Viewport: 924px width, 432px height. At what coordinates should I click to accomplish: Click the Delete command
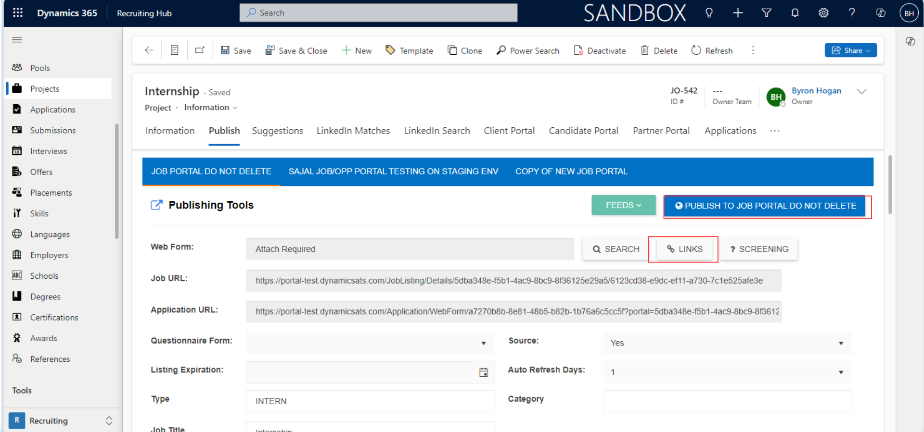point(659,50)
